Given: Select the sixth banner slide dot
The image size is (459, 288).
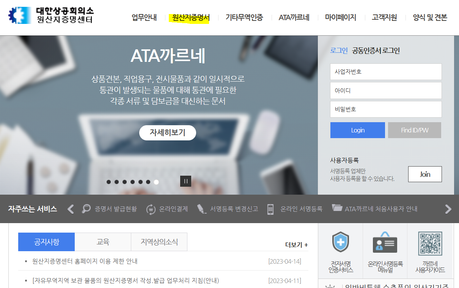Looking at the screenshot, I should (x=148, y=182).
